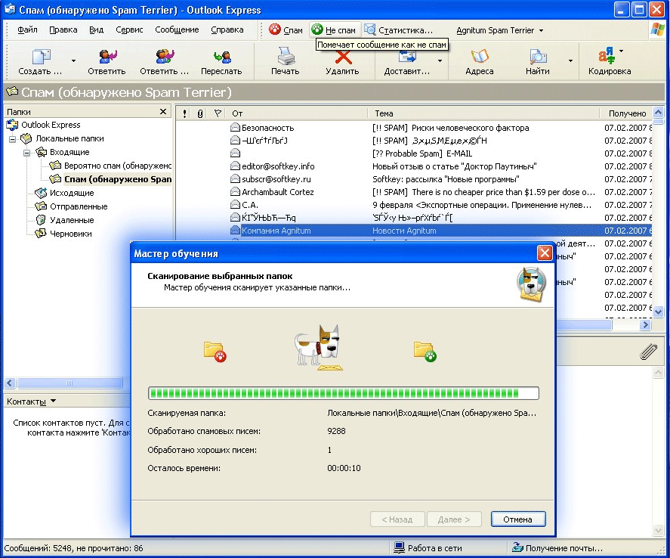
Task: Mark message as spam with Спам button
Action: (286, 30)
